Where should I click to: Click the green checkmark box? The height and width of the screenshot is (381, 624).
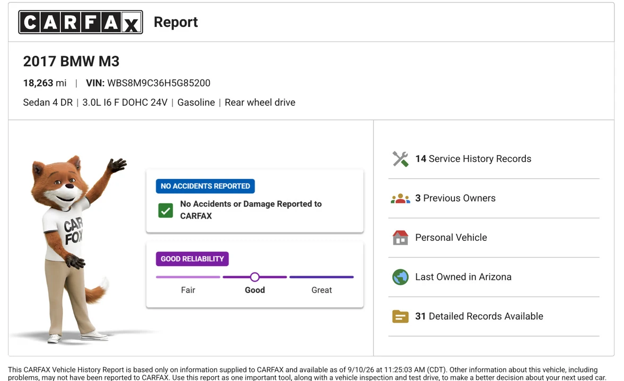click(165, 210)
